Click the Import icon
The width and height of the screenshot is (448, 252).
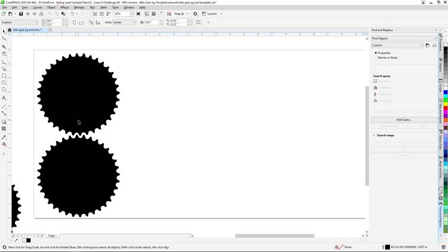pyautogui.click(x=95, y=14)
